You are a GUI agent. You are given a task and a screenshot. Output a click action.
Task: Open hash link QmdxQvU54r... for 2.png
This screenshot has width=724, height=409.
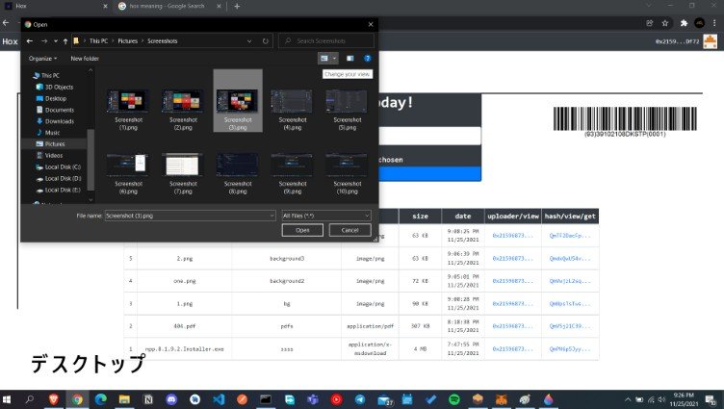click(570, 259)
